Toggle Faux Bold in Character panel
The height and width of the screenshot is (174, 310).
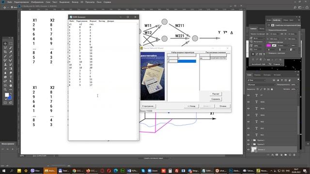tap(253, 54)
